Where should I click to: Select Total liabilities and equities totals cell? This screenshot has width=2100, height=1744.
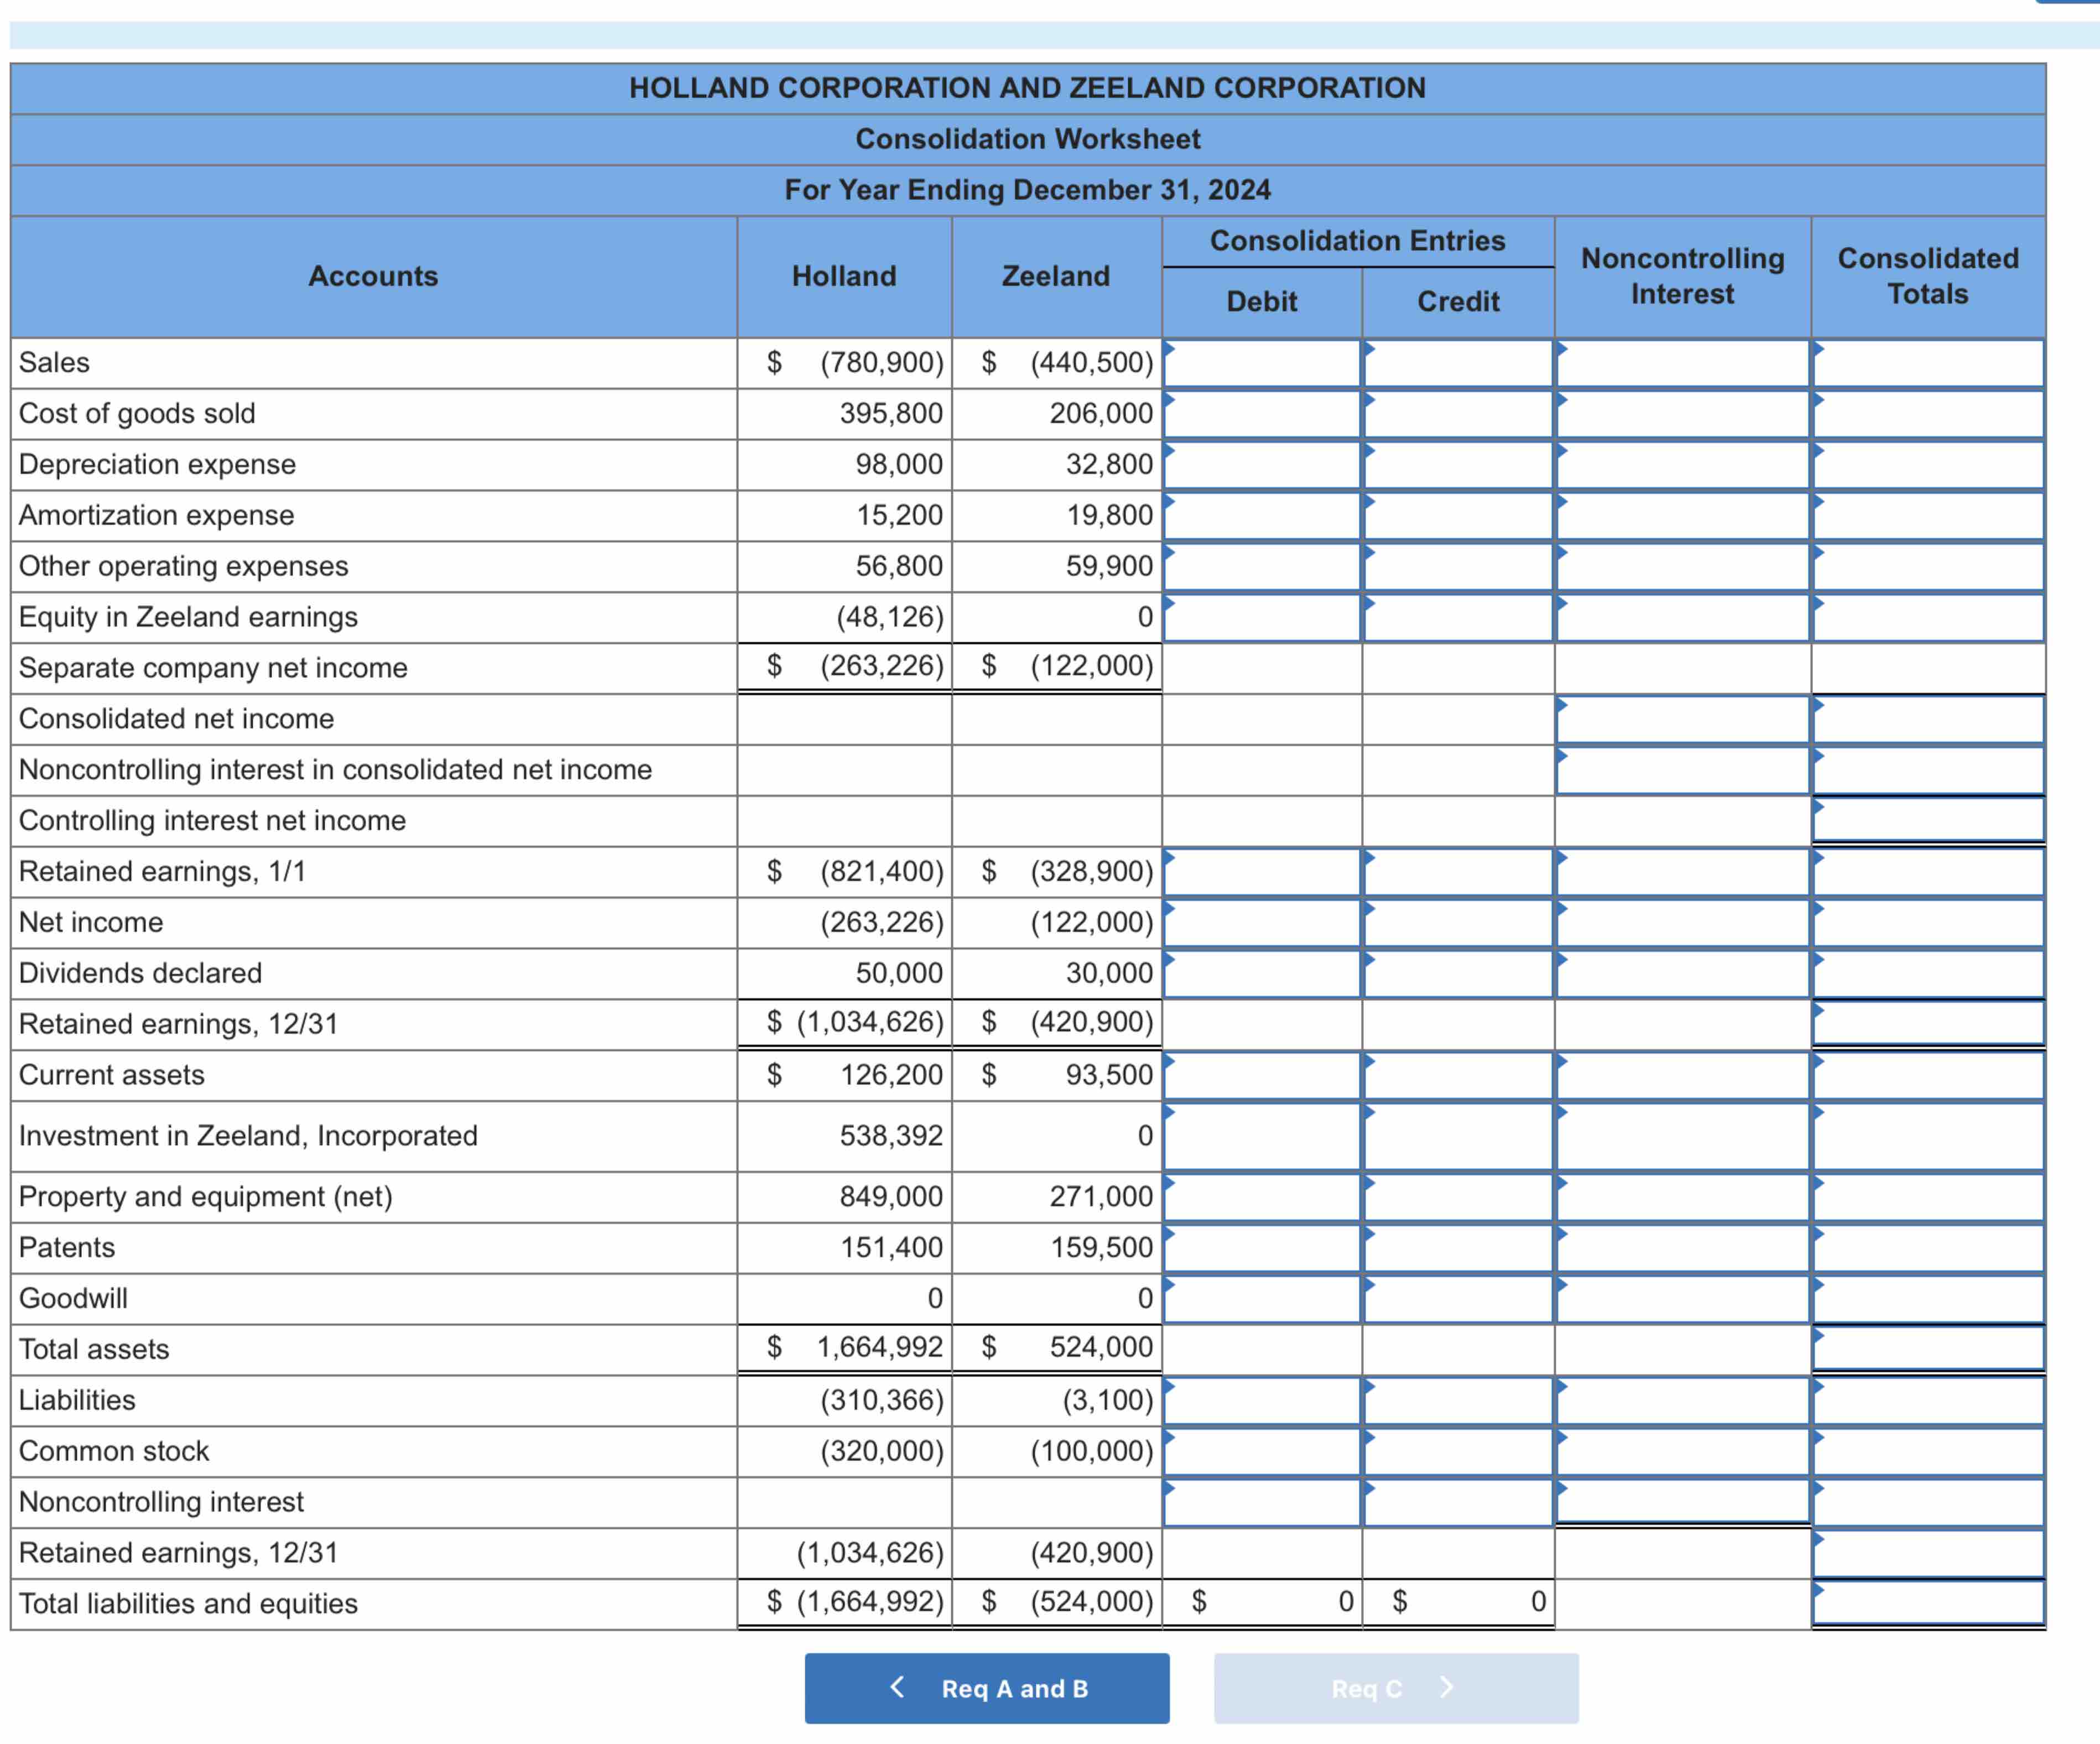tap(1927, 1603)
